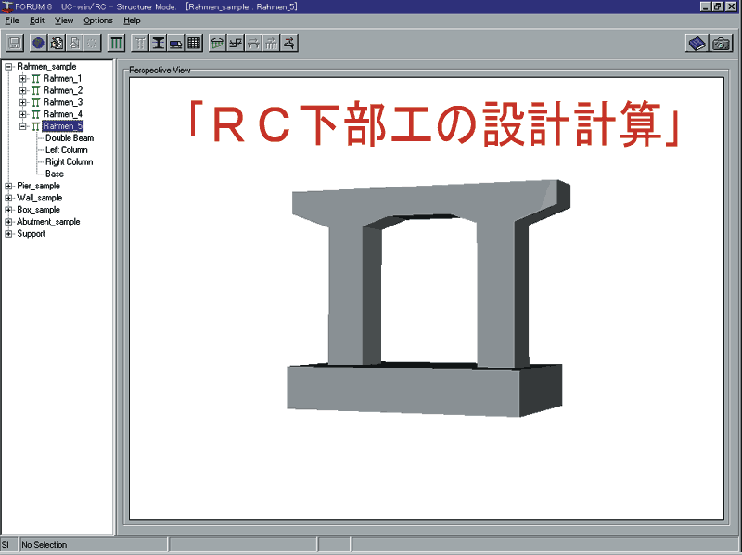Select the highlighted Rahmen_5 item
The image size is (742, 555).
(x=62, y=126)
